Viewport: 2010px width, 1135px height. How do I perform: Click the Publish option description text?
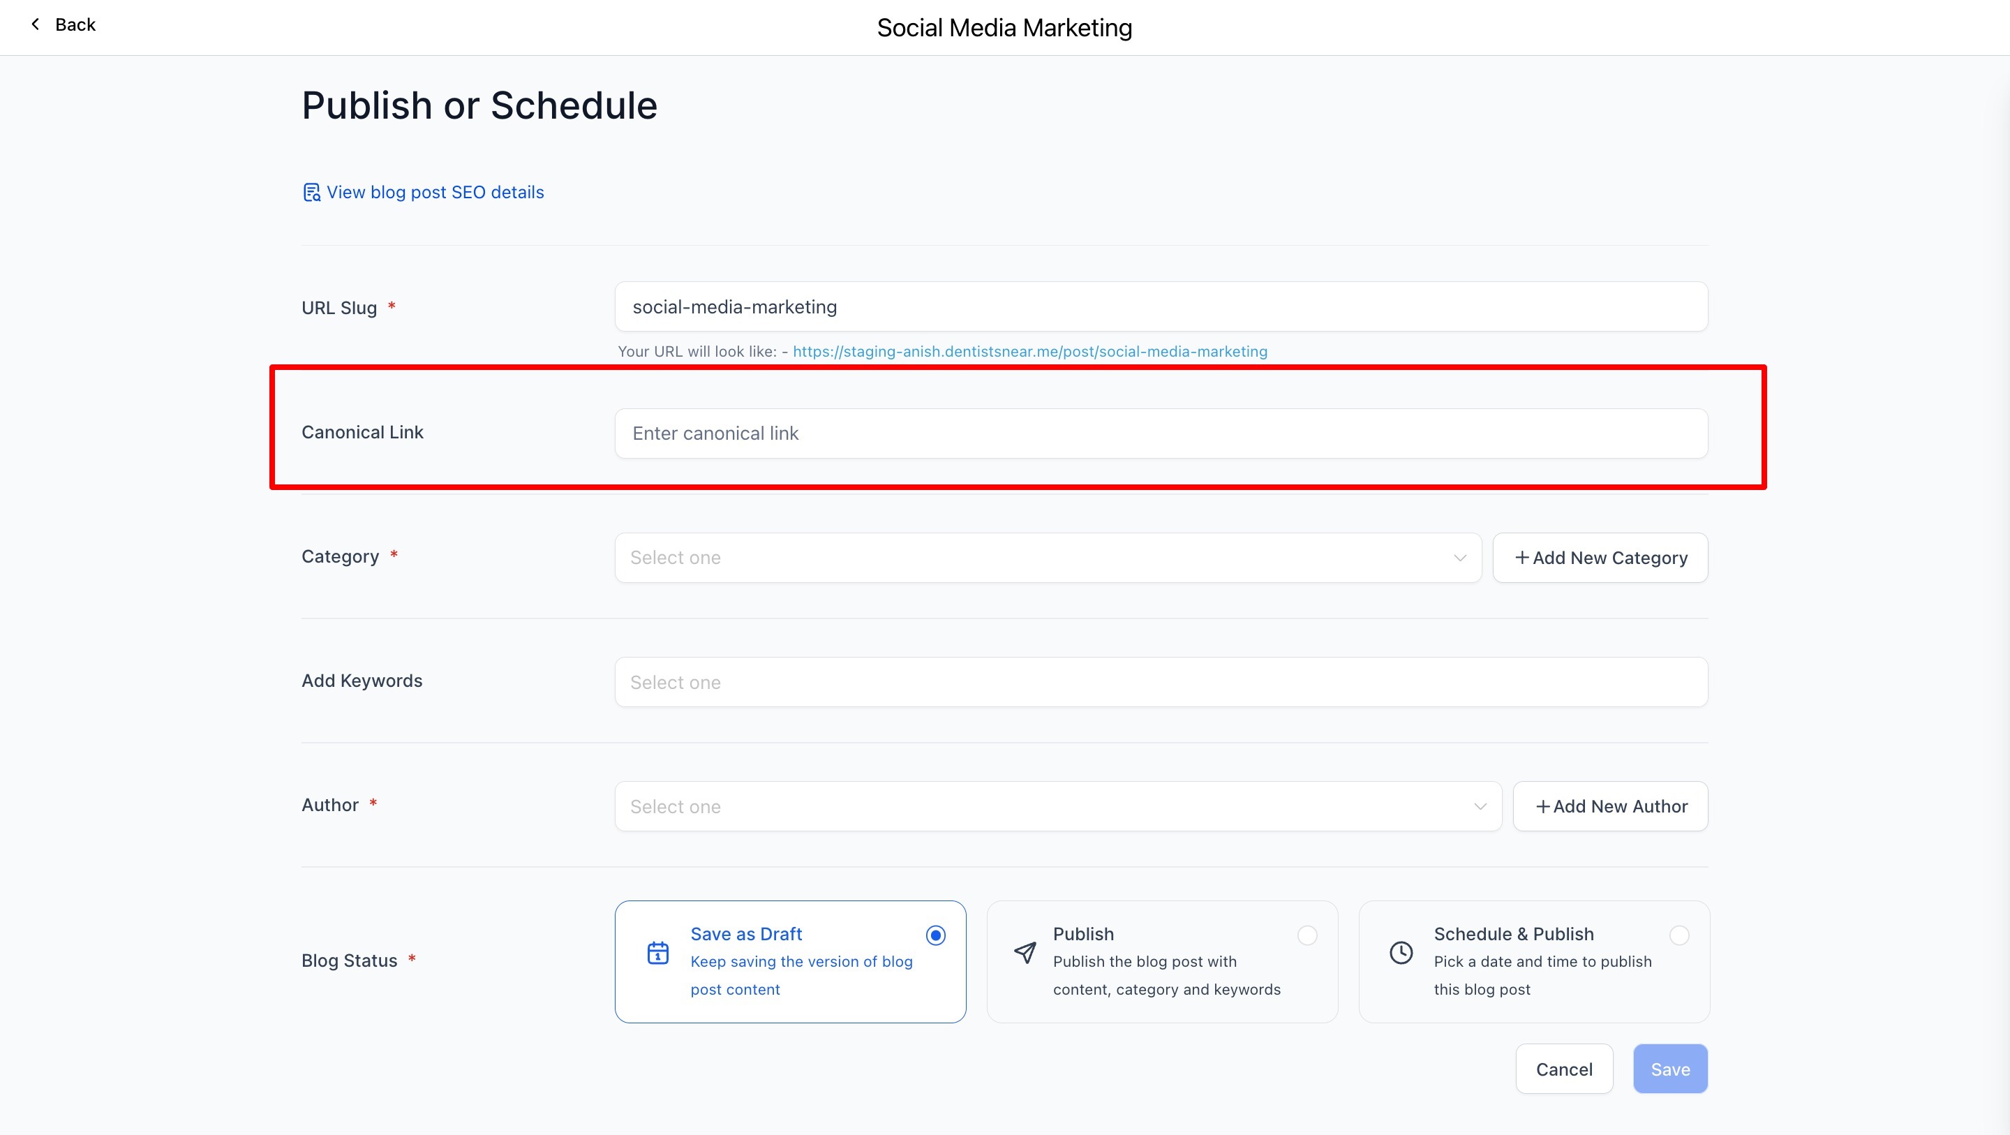(1166, 976)
